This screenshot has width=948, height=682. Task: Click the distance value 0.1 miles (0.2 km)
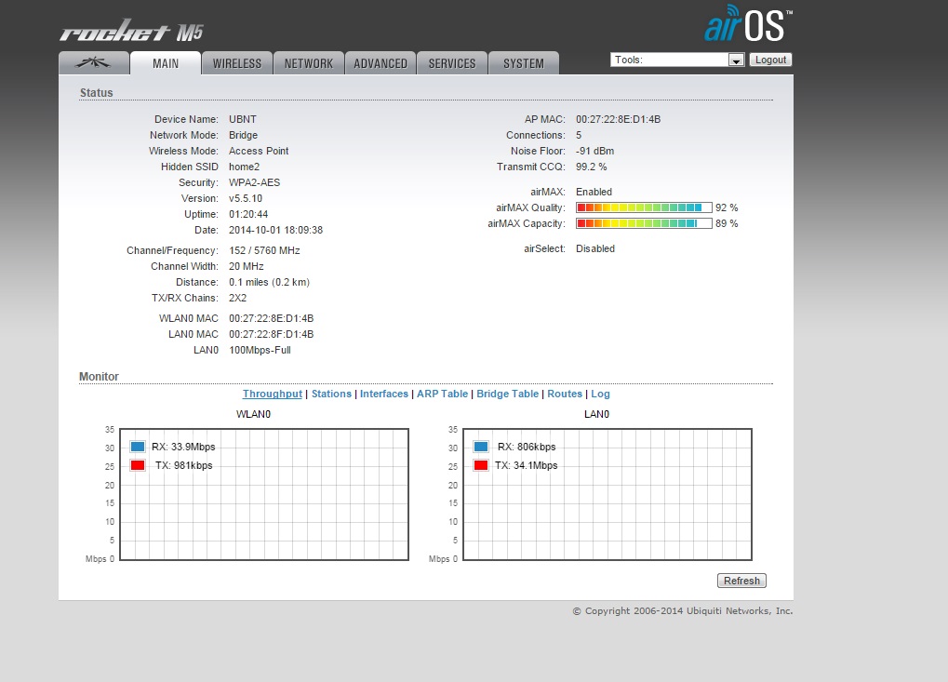(x=269, y=282)
